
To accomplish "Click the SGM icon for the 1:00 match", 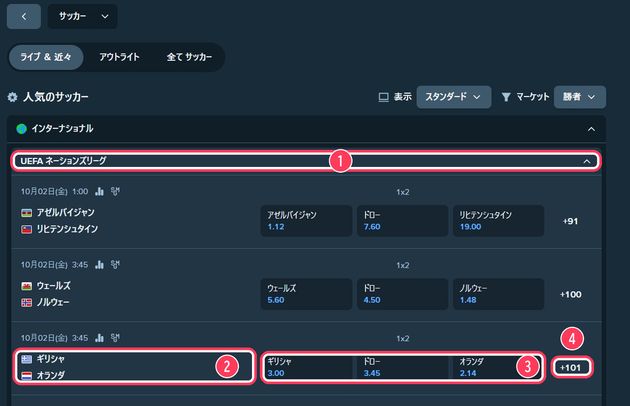I will (115, 191).
